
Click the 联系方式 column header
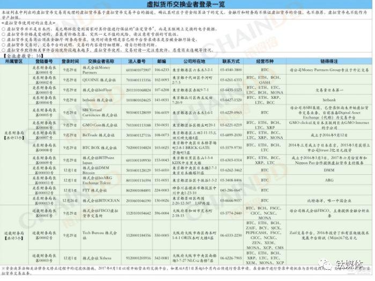(231, 62)
